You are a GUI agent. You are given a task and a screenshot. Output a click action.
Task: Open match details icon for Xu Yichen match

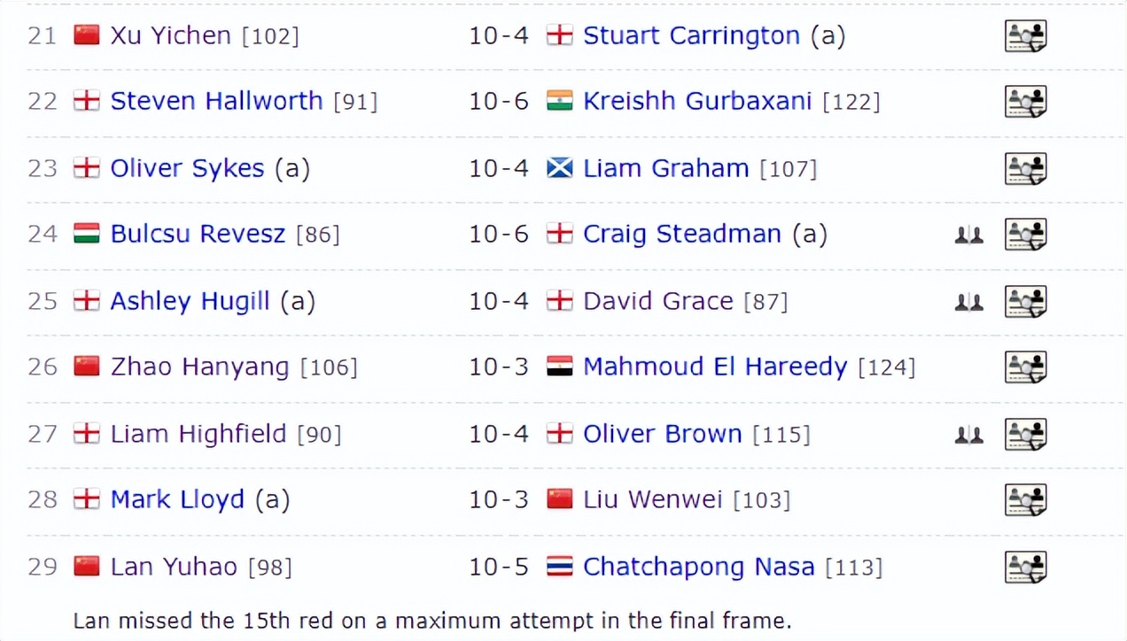[x=1025, y=36]
